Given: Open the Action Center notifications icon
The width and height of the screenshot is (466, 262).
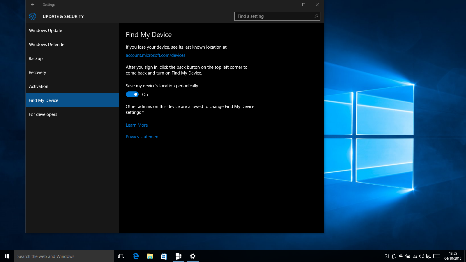Looking at the screenshot, I should (429, 256).
